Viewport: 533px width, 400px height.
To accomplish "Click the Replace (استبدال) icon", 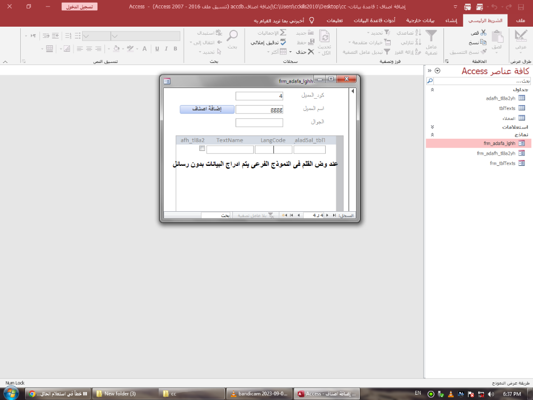I will 219,33.
